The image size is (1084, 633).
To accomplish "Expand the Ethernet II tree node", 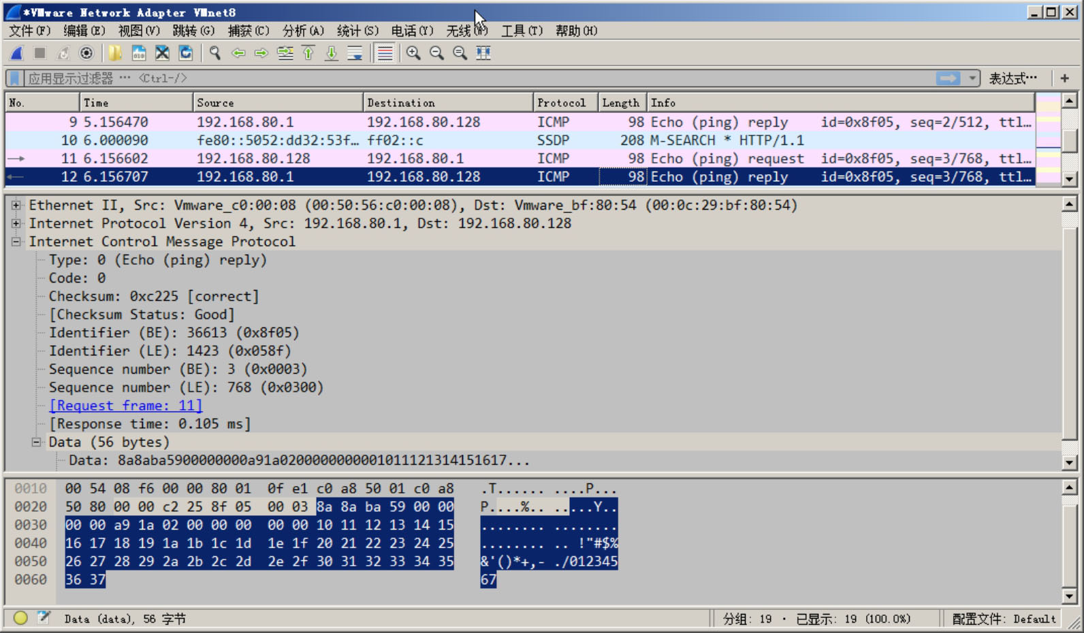I will [16, 205].
